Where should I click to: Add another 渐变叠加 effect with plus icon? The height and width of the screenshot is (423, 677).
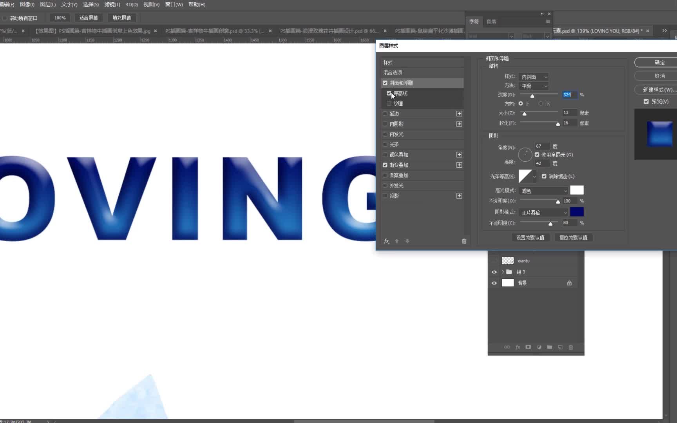459,165
